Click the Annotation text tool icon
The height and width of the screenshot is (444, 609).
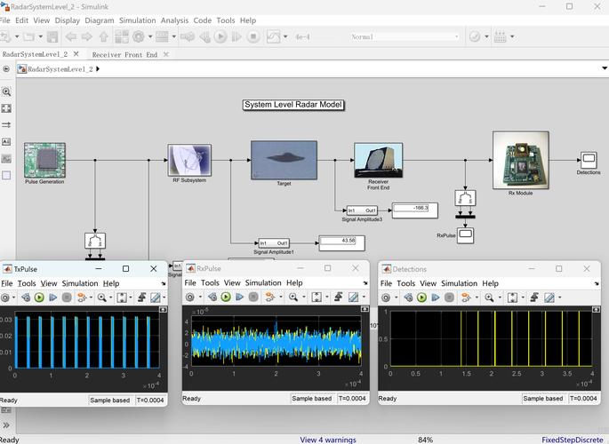tap(7, 142)
